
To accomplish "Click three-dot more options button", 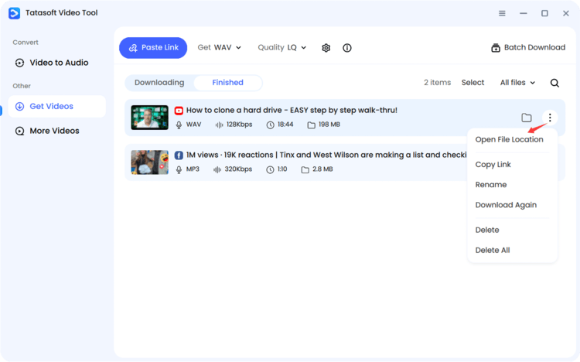I will coord(550,118).
